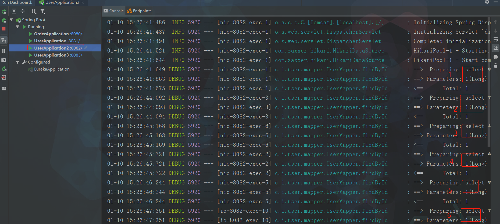The height and width of the screenshot is (224, 500).
Task: Hide the Run Dashboard panel
Action: pos(496,2)
